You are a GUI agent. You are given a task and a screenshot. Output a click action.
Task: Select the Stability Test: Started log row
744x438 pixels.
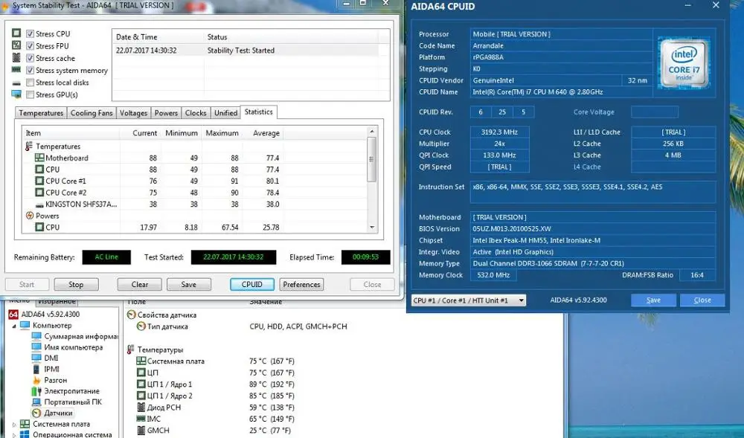[x=247, y=51]
